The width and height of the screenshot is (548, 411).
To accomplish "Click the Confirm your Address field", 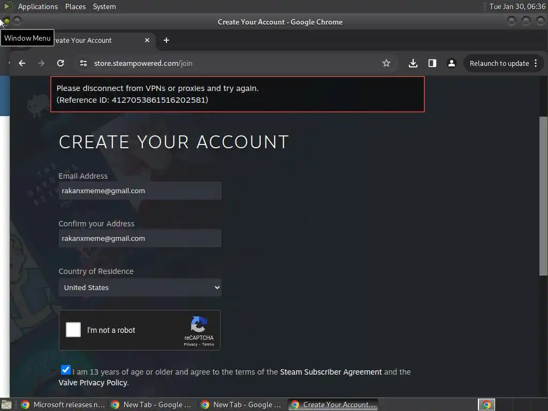I will tap(140, 238).
